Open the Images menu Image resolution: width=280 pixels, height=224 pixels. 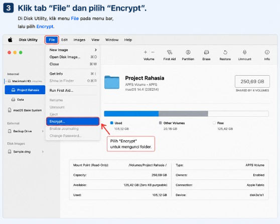click(x=79, y=40)
